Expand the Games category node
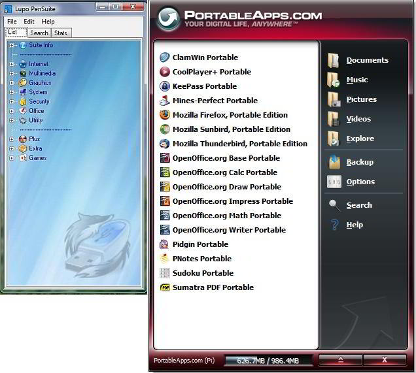 [11, 158]
